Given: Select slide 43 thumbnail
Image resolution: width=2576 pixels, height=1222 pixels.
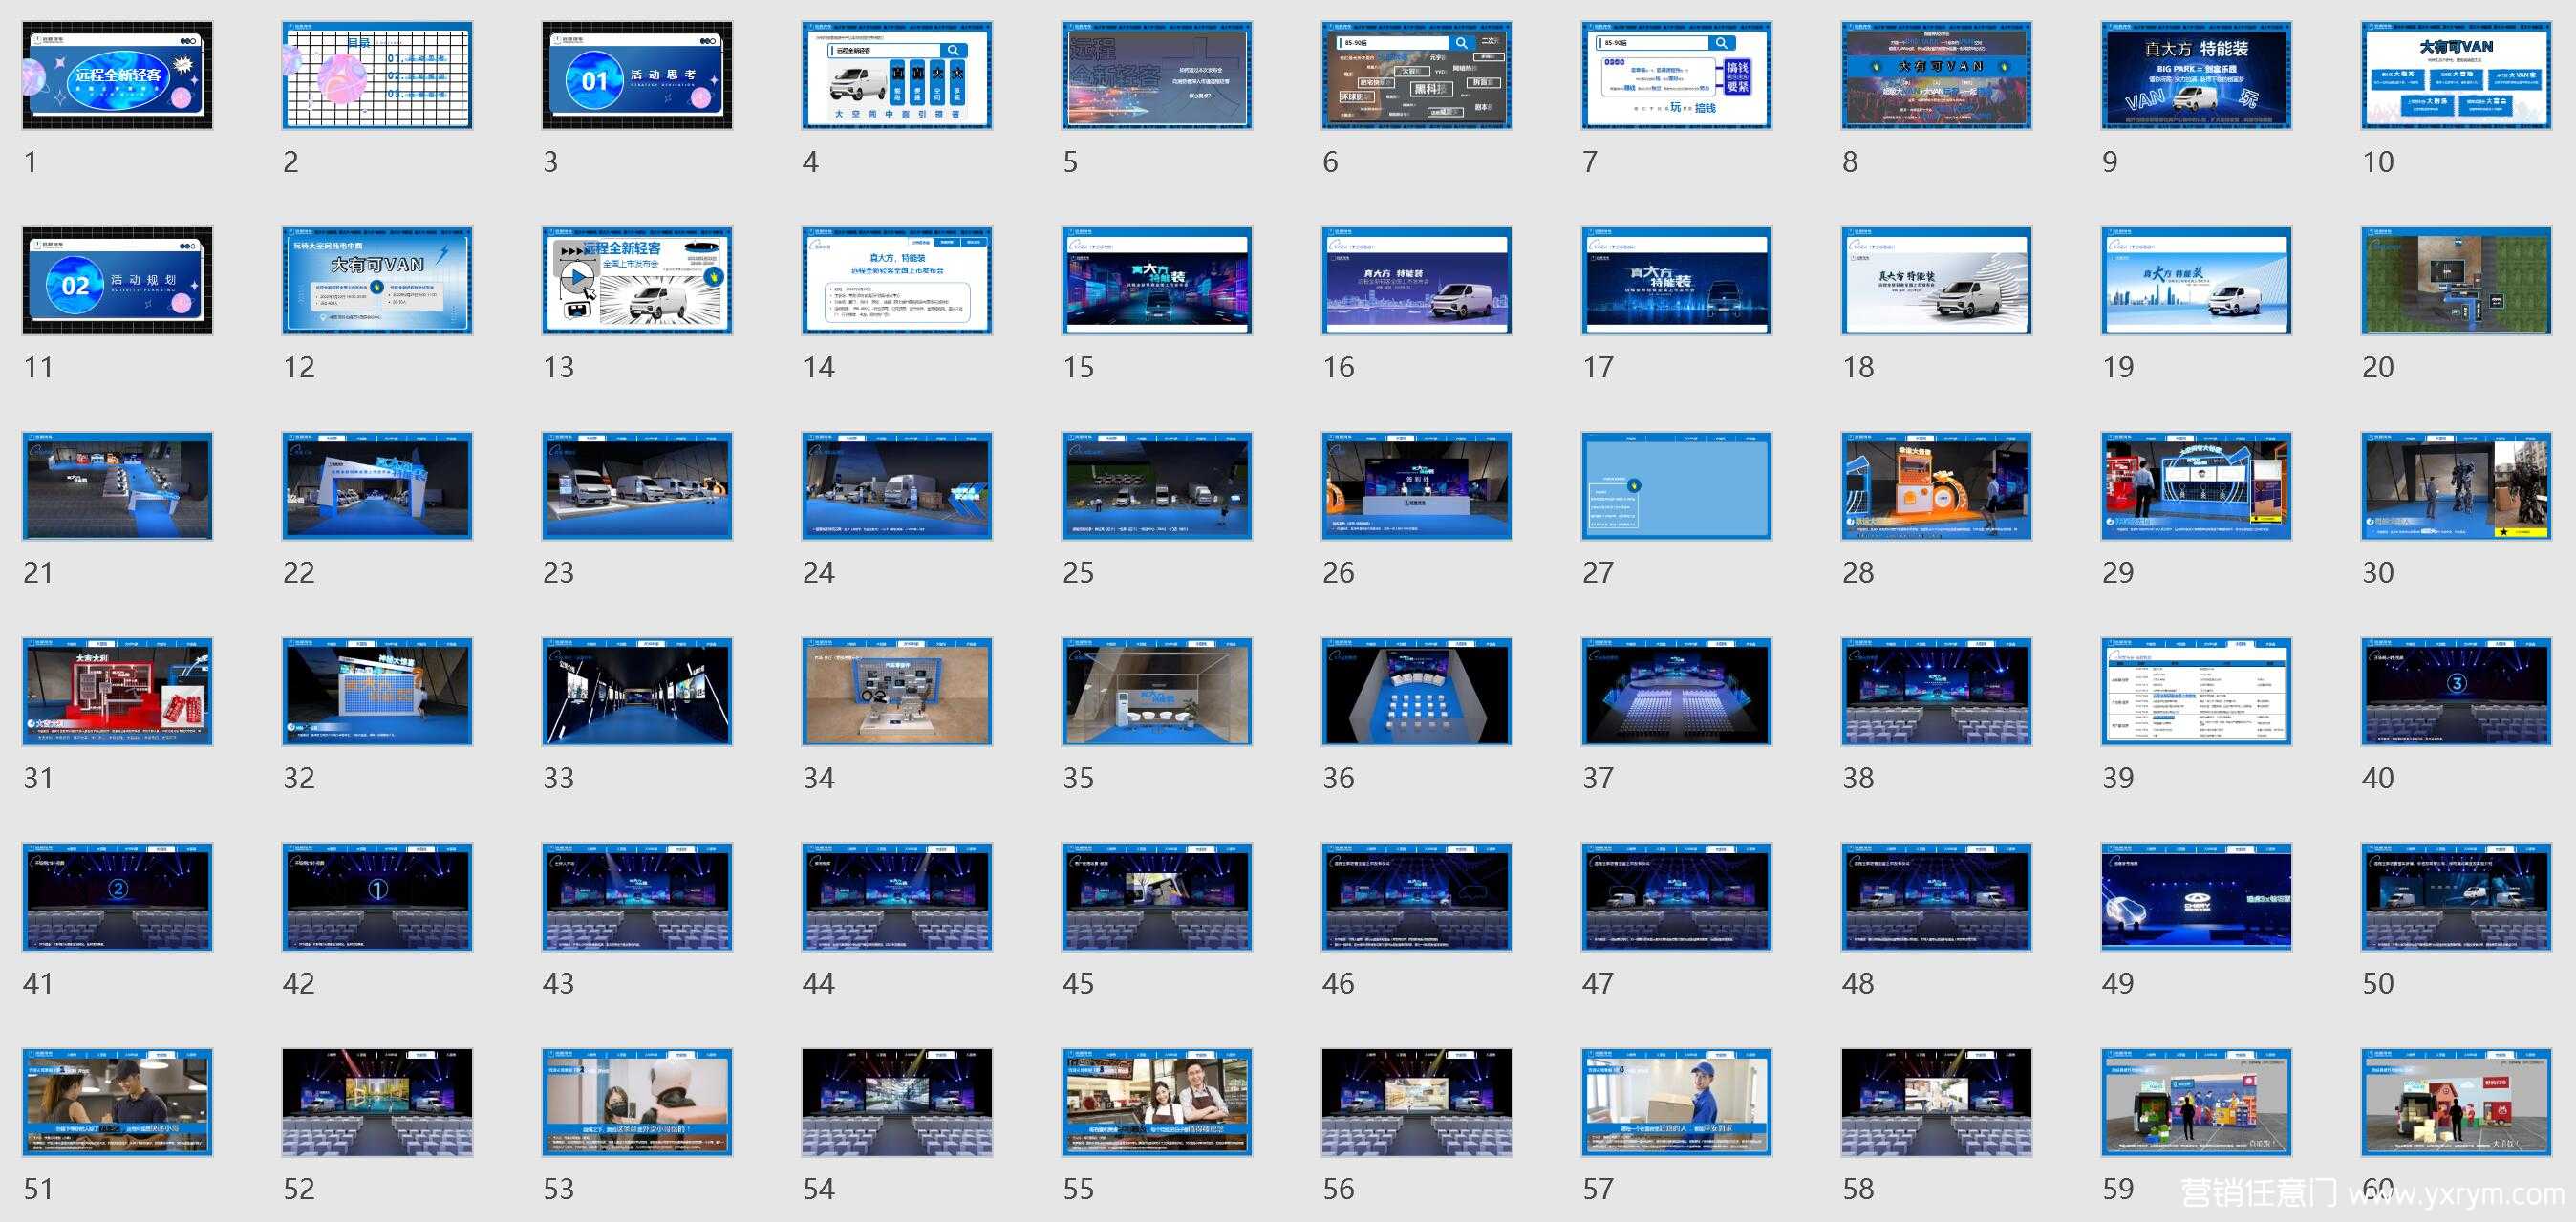Looking at the screenshot, I should pyautogui.click(x=637, y=898).
